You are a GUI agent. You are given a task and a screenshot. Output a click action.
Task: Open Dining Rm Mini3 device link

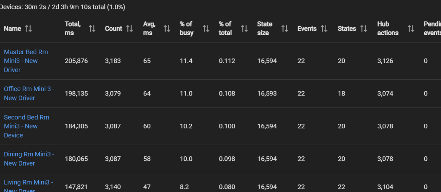[x=29, y=159]
